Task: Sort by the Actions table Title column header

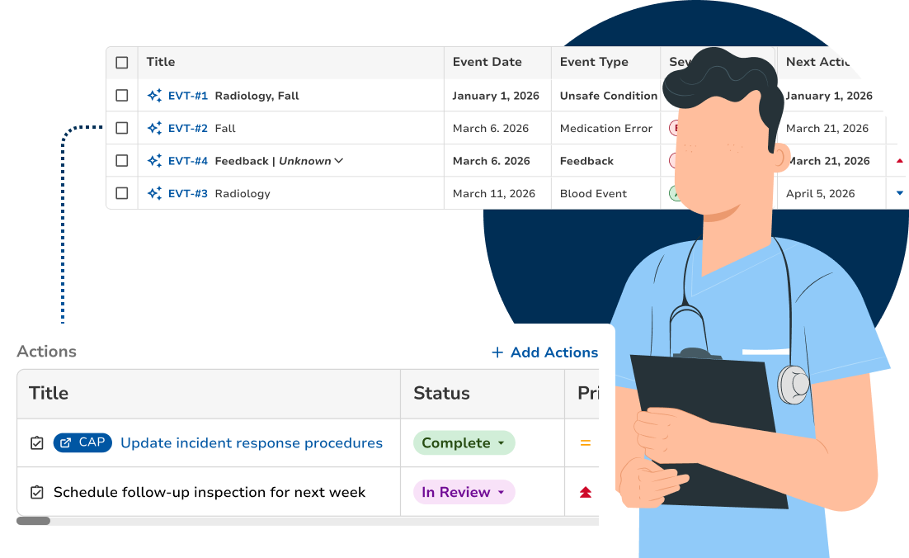Action: pos(49,393)
